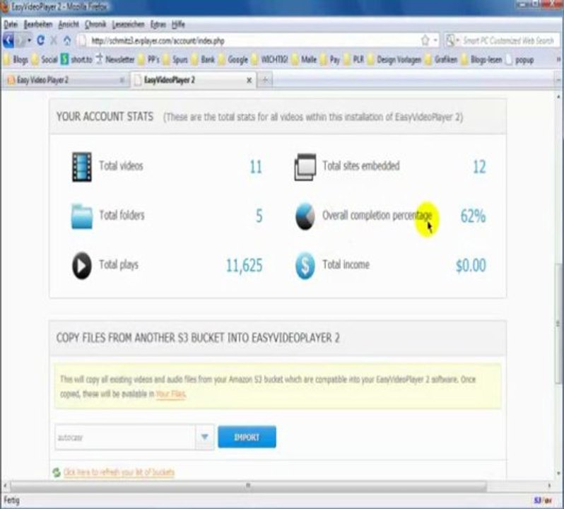
Task: Expand the S3 bucket dropdown arrow
Action: point(204,437)
